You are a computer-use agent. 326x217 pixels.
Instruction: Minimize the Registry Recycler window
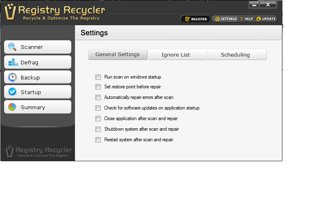click(254, 5)
